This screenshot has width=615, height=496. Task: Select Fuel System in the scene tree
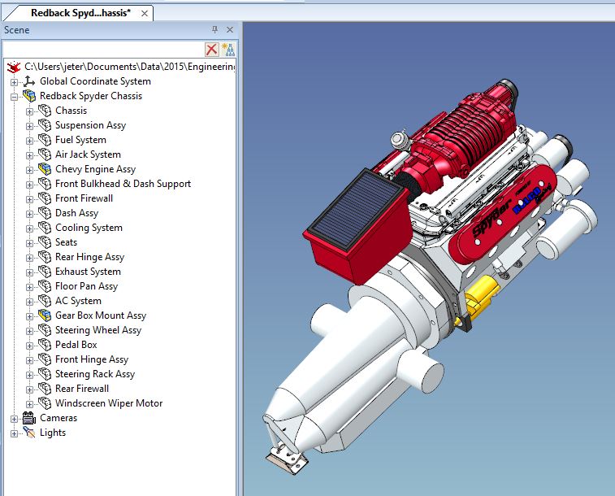tap(80, 140)
